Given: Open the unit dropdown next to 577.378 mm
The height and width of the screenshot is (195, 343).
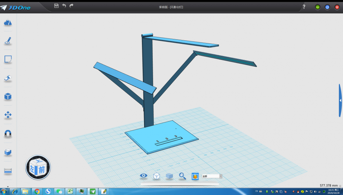Looking at the screenshot, I should pos(340,186).
